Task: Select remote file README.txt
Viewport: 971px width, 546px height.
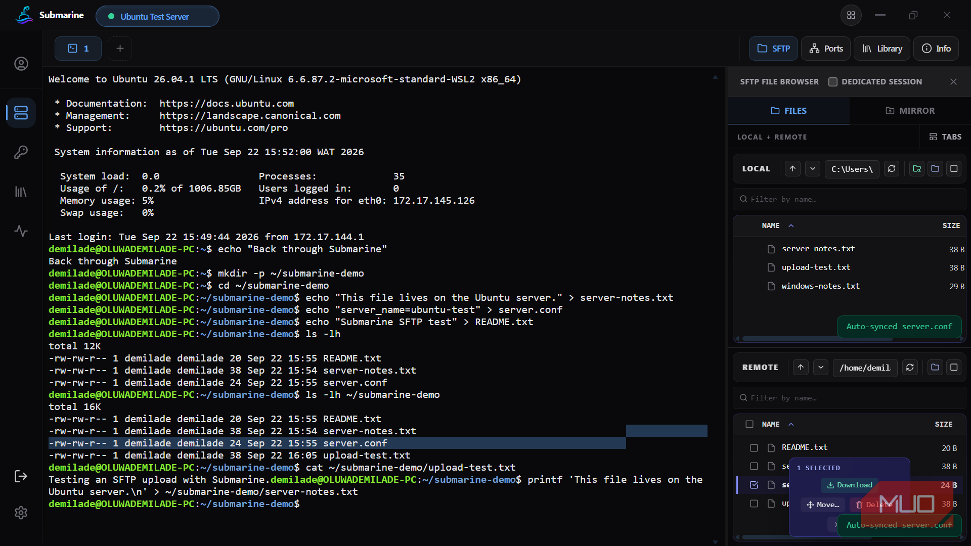Action: pyautogui.click(x=805, y=448)
